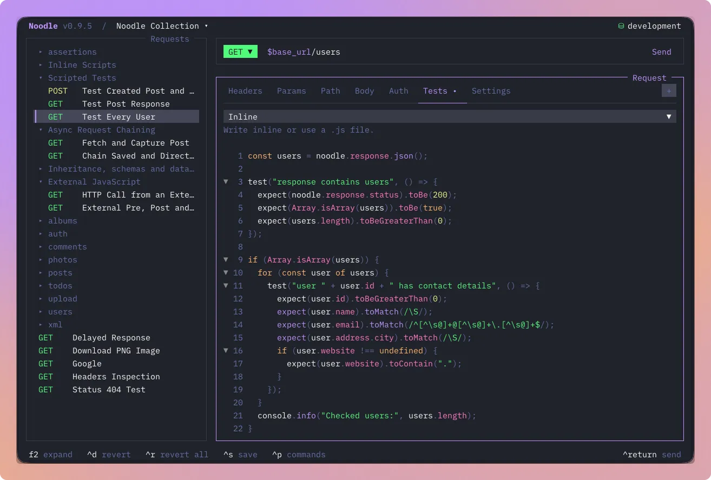Click the f2 expand footer shortcut
The width and height of the screenshot is (711, 480).
pos(50,455)
